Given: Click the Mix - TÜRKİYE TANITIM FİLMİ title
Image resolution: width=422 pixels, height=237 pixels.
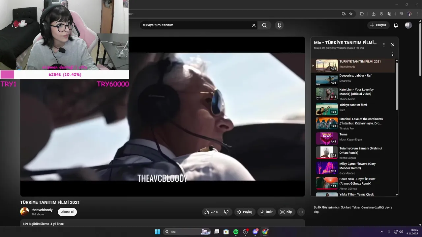Looking at the screenshot, I should [345, 42].
